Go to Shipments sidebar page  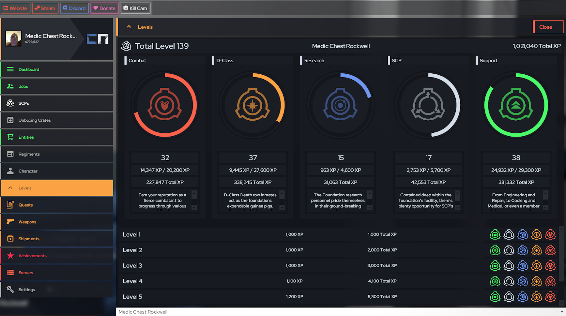(x=57, y=239)
